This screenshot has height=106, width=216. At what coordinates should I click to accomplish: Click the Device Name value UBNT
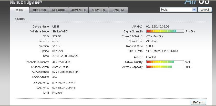coord(56,26)
